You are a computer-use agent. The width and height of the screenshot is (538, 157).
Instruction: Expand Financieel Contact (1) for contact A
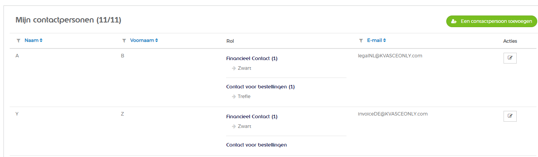coord(252,59)
